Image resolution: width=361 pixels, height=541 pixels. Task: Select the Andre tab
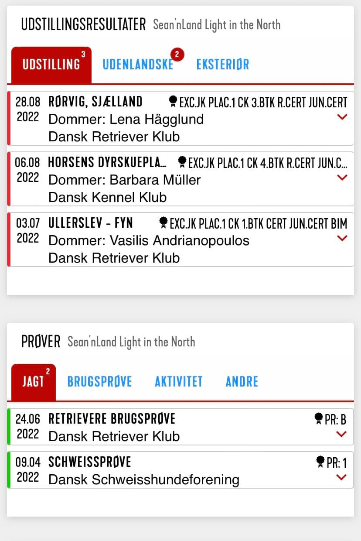(x=242, y=382)
